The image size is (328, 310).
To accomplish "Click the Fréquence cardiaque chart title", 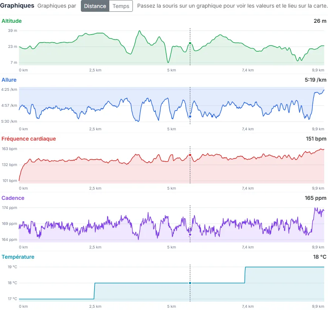I will pyautogui.click(x=28, y=139).
